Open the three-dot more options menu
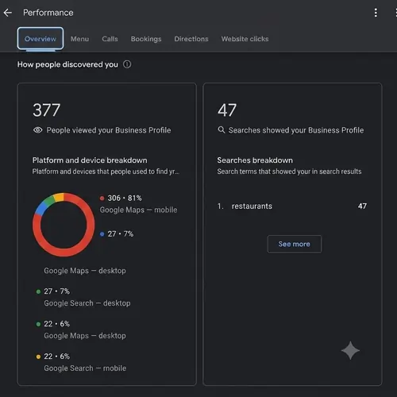 point(376,13)
